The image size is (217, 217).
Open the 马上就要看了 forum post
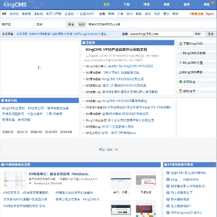[x=181, y=193]
